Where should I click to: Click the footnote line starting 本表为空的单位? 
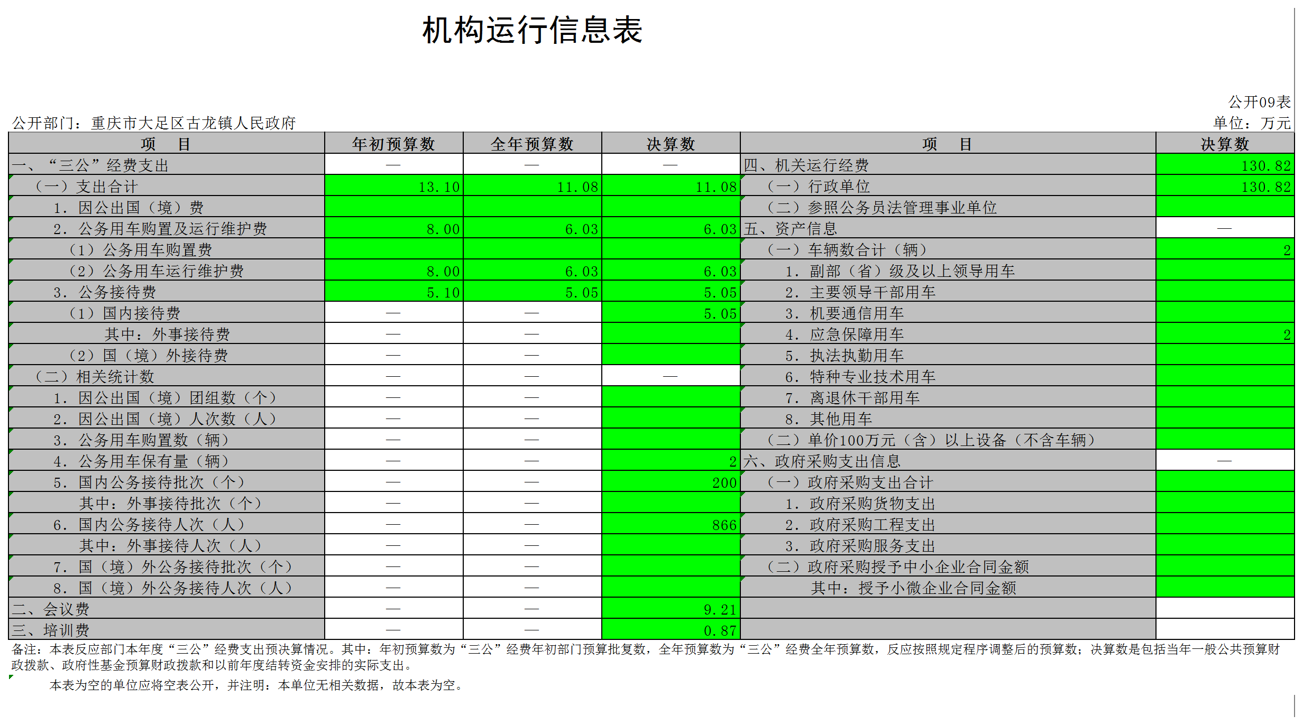coord(257,685)
